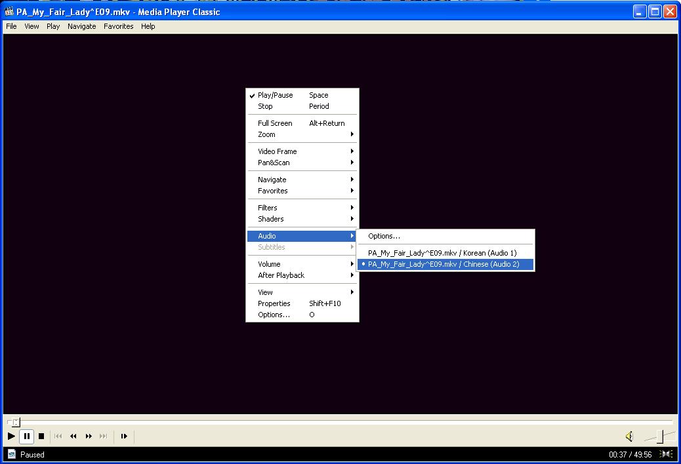Image resolution: width=681 pixels, height=464 pixels.
Task: Expand the Navigate submenu in the context menu
Action: pyautogui.click(x=302, y=180)
